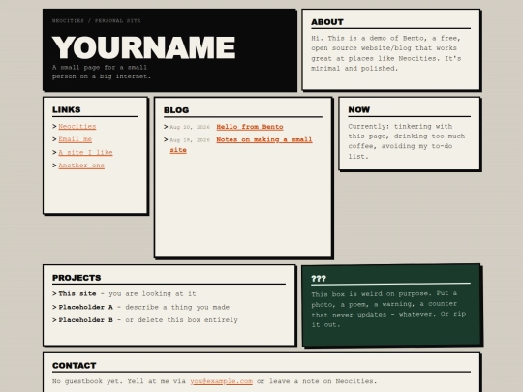Click the CONTACT section heading
This screenshot has height=392, width=523.
74,366
